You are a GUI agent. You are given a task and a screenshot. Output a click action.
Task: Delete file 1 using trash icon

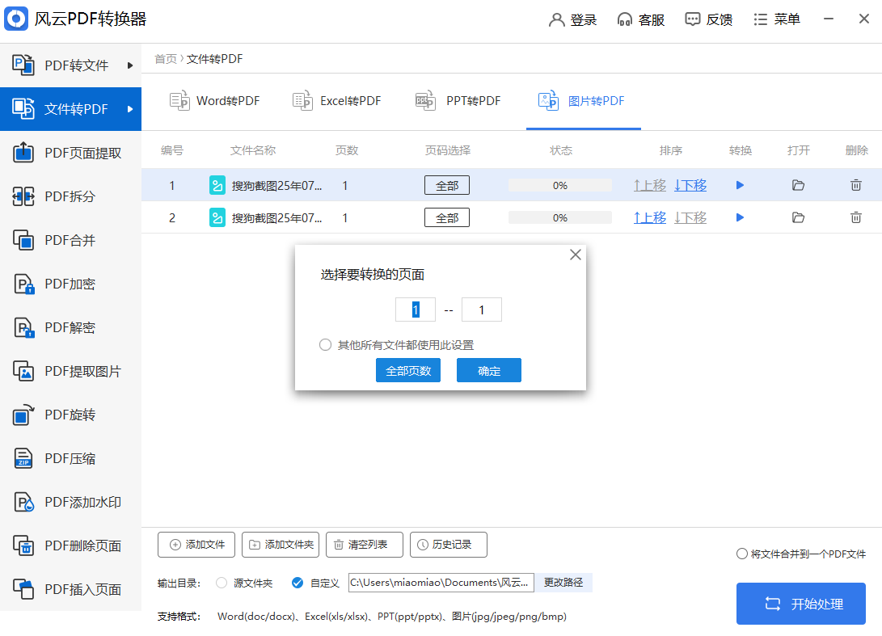tap(855, 186)
